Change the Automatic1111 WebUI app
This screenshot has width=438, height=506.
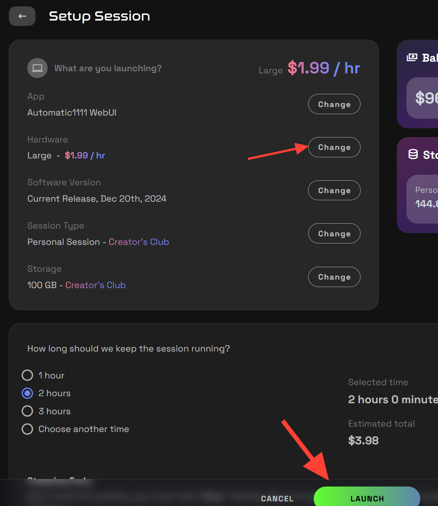[334, 104]
